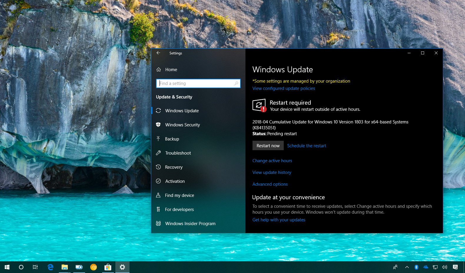
Task: Click the network tray icon
Action: coord(435,267)
